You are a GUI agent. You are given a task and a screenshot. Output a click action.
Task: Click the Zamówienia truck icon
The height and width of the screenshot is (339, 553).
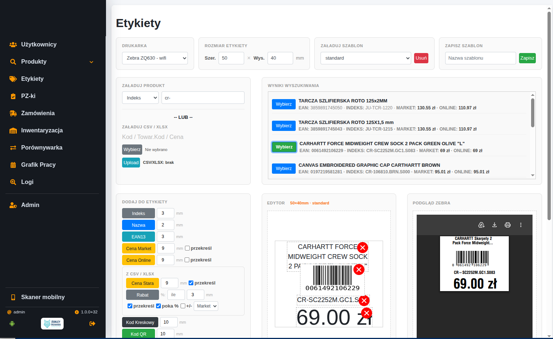click(13, 113)
